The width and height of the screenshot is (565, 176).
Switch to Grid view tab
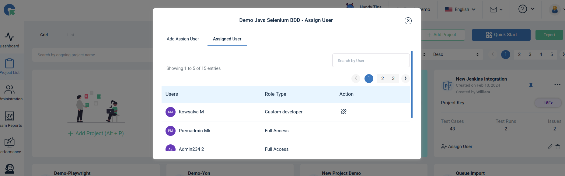pyautogui.click(x=44, y=35)
